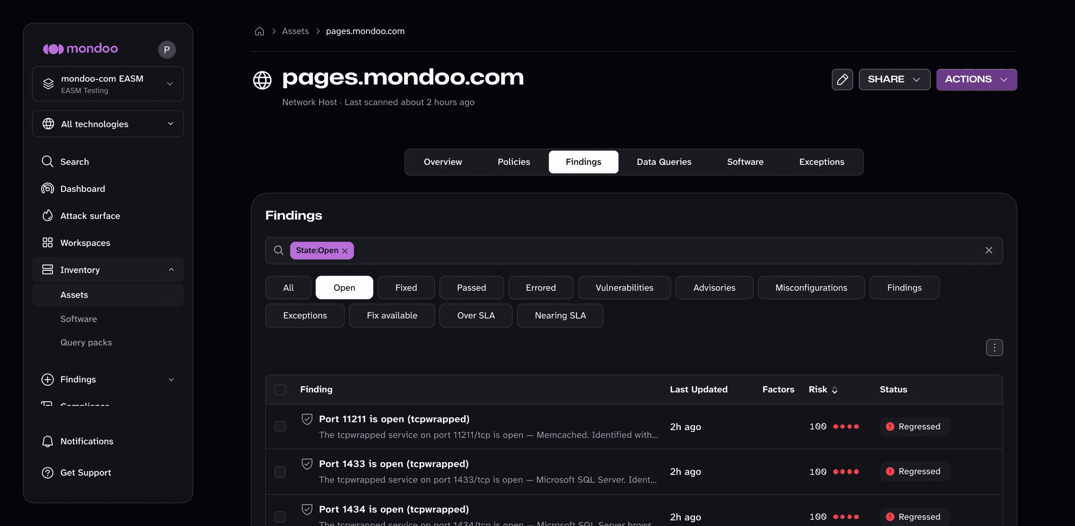Filter findings by Vulnerabilities
The height and width of the screenshot is (526, 1075).
point(625,288)
